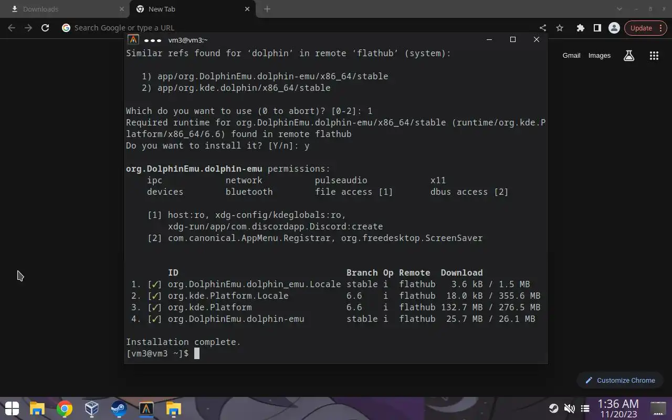Screen dimensions: 672x420
Task: Click 'Do you want to install it?' line
Action: coord(218,145)
